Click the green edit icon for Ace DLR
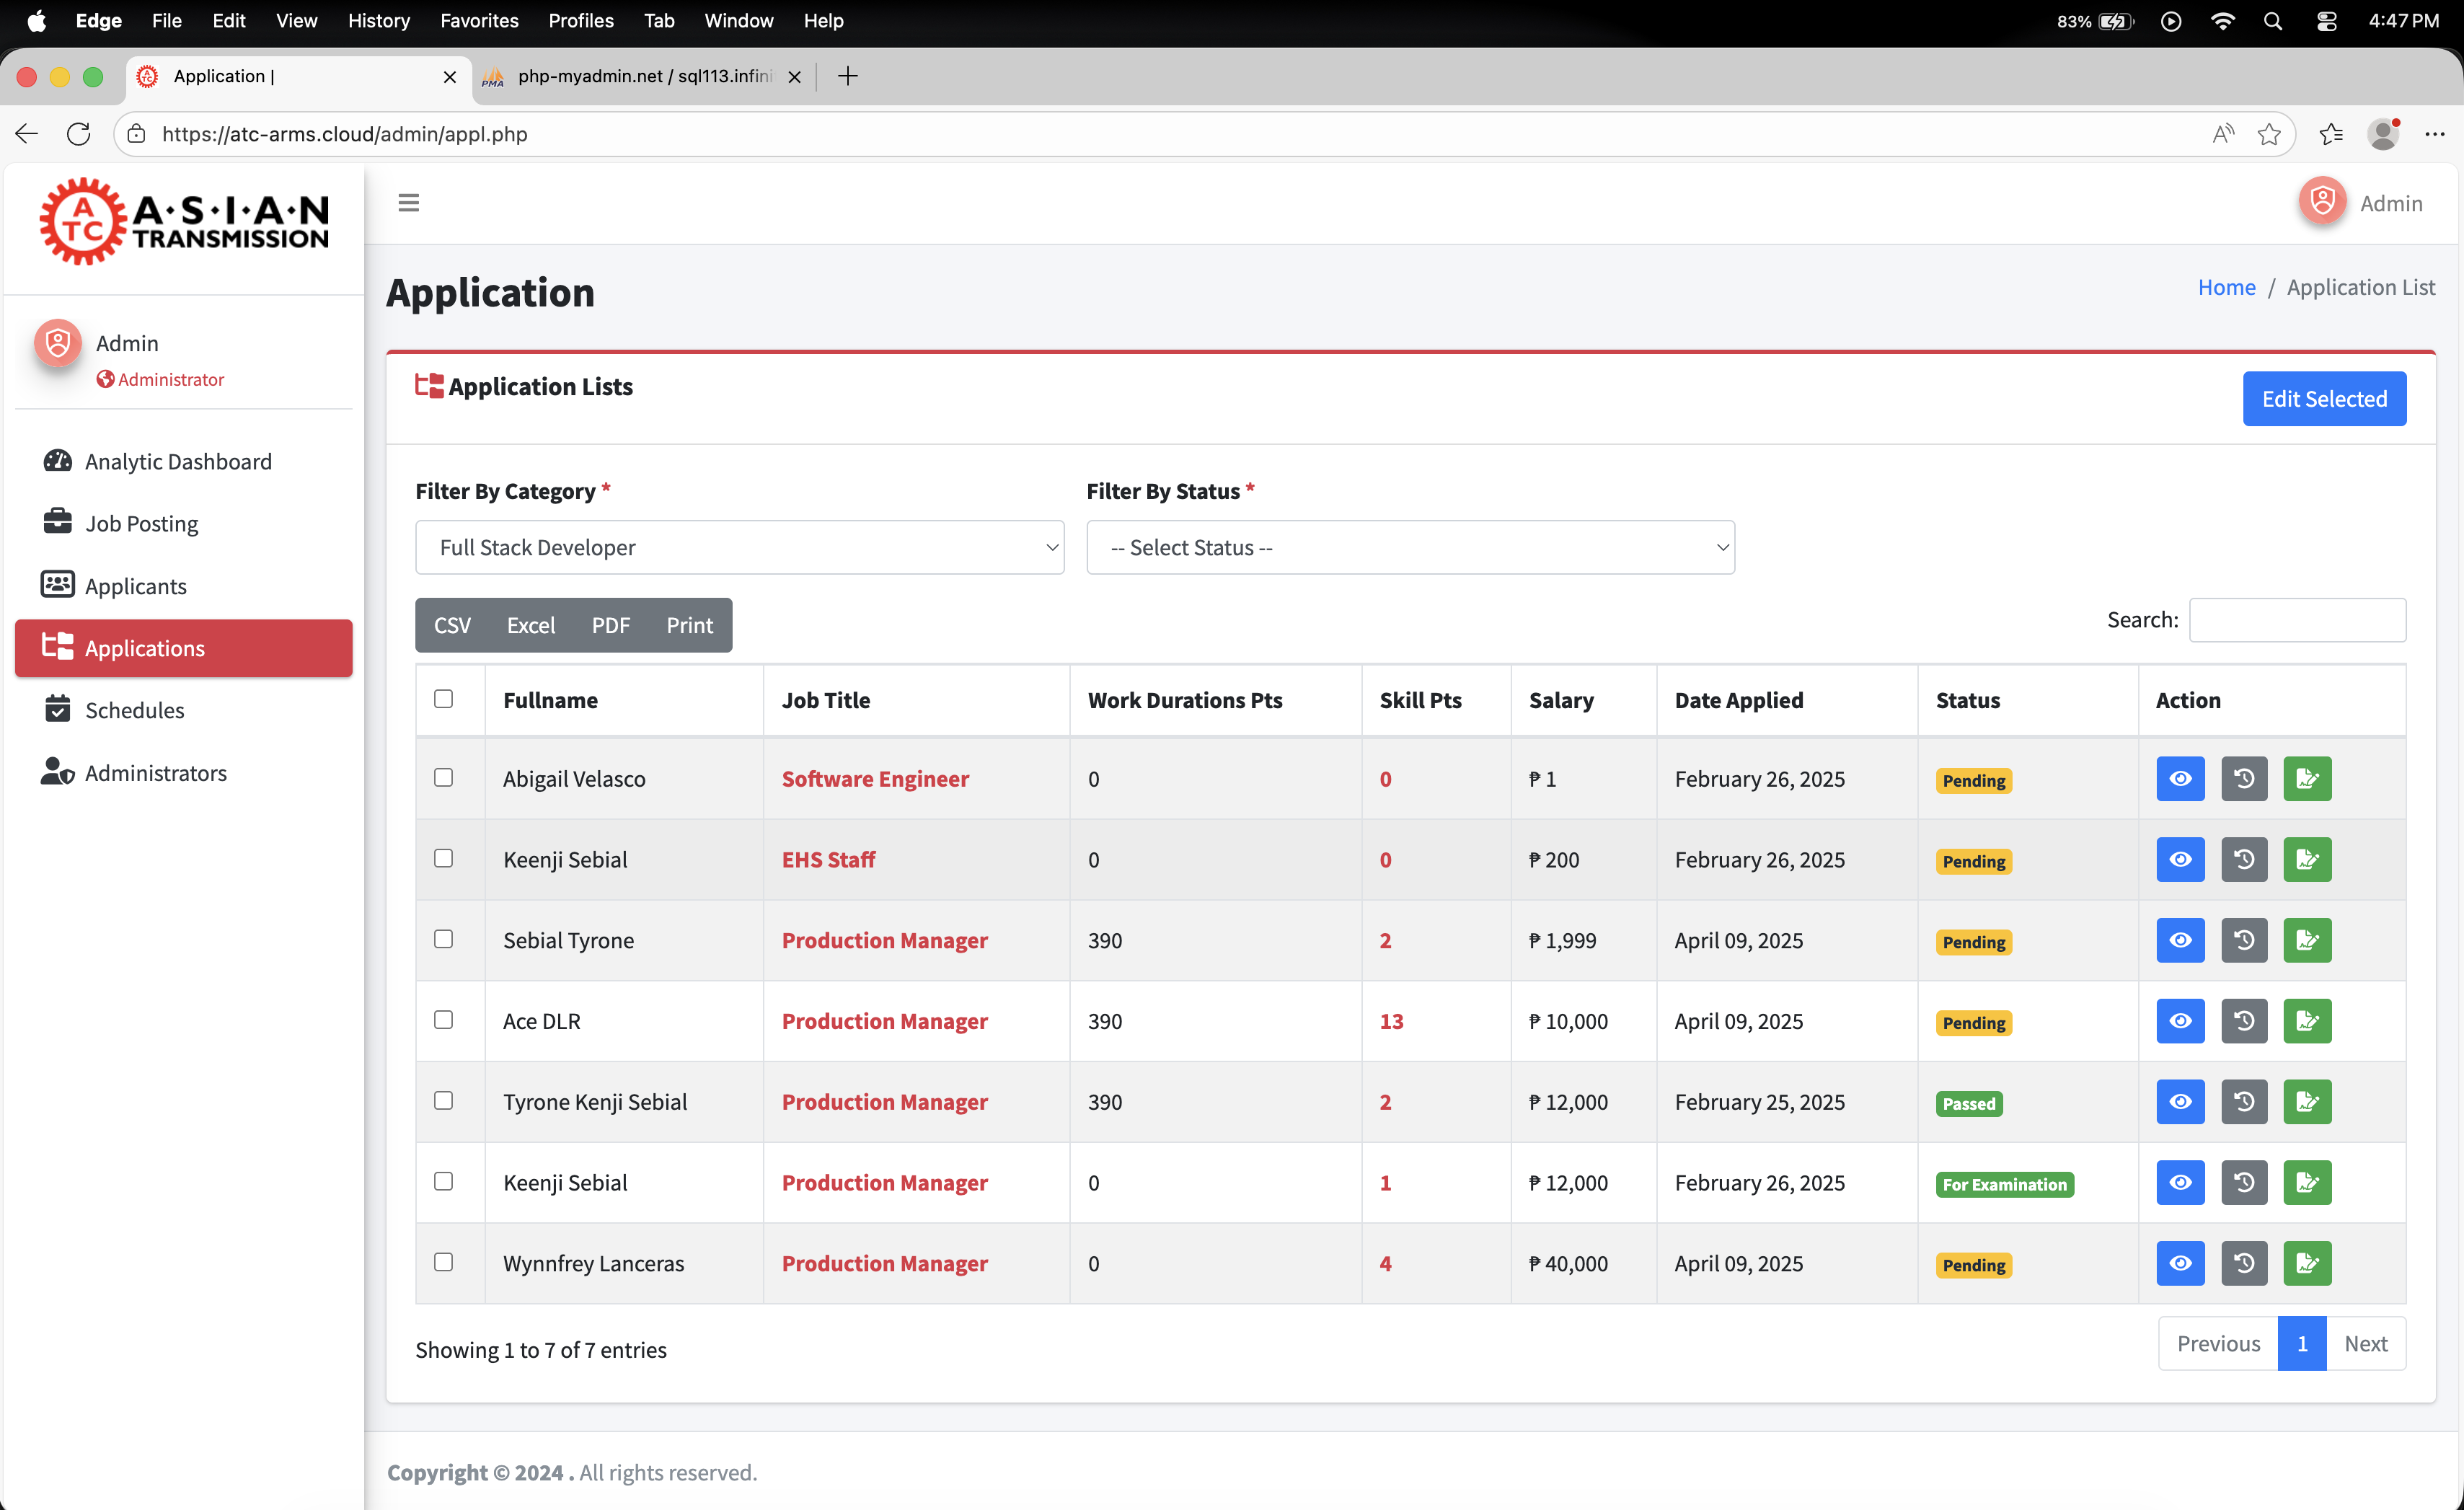The width and height of the screenshot is (2464, 1510). pyautogui.click(x=2307, y=1021)
